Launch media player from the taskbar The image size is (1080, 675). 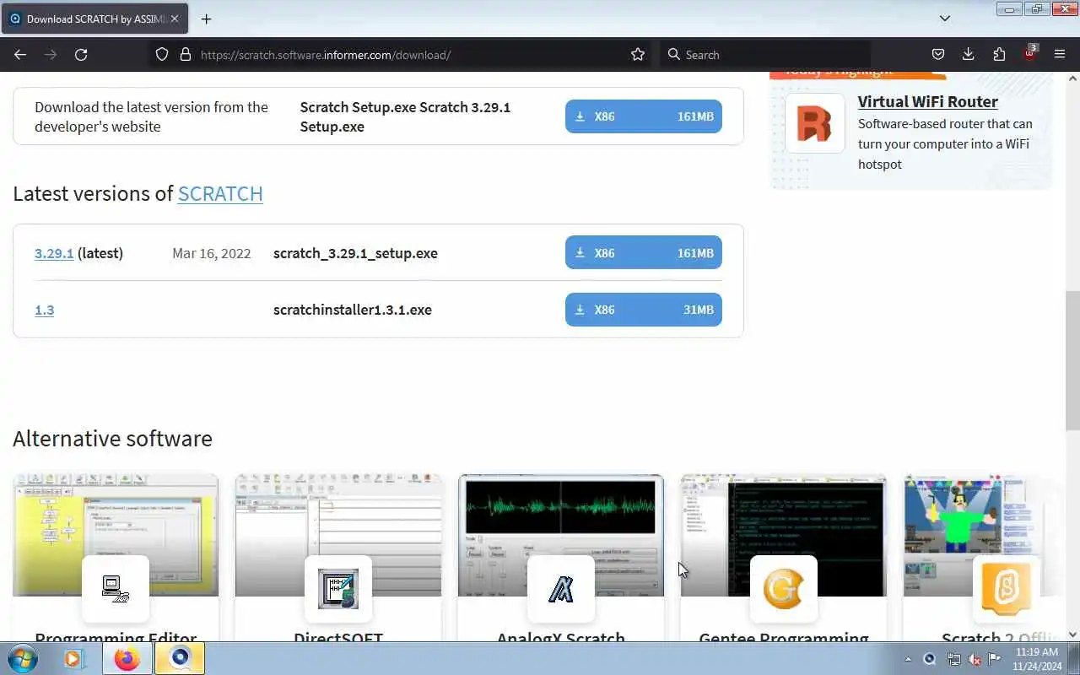click(x=74, y=658)
